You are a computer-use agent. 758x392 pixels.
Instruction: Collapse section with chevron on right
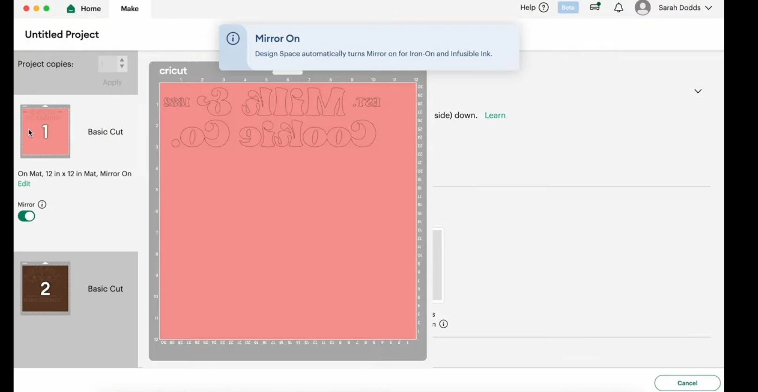click(698, 91)
